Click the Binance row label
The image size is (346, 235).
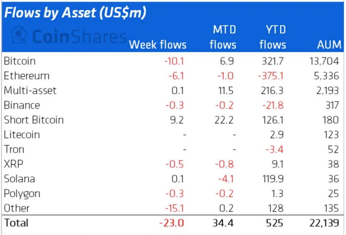pos(22,105)
